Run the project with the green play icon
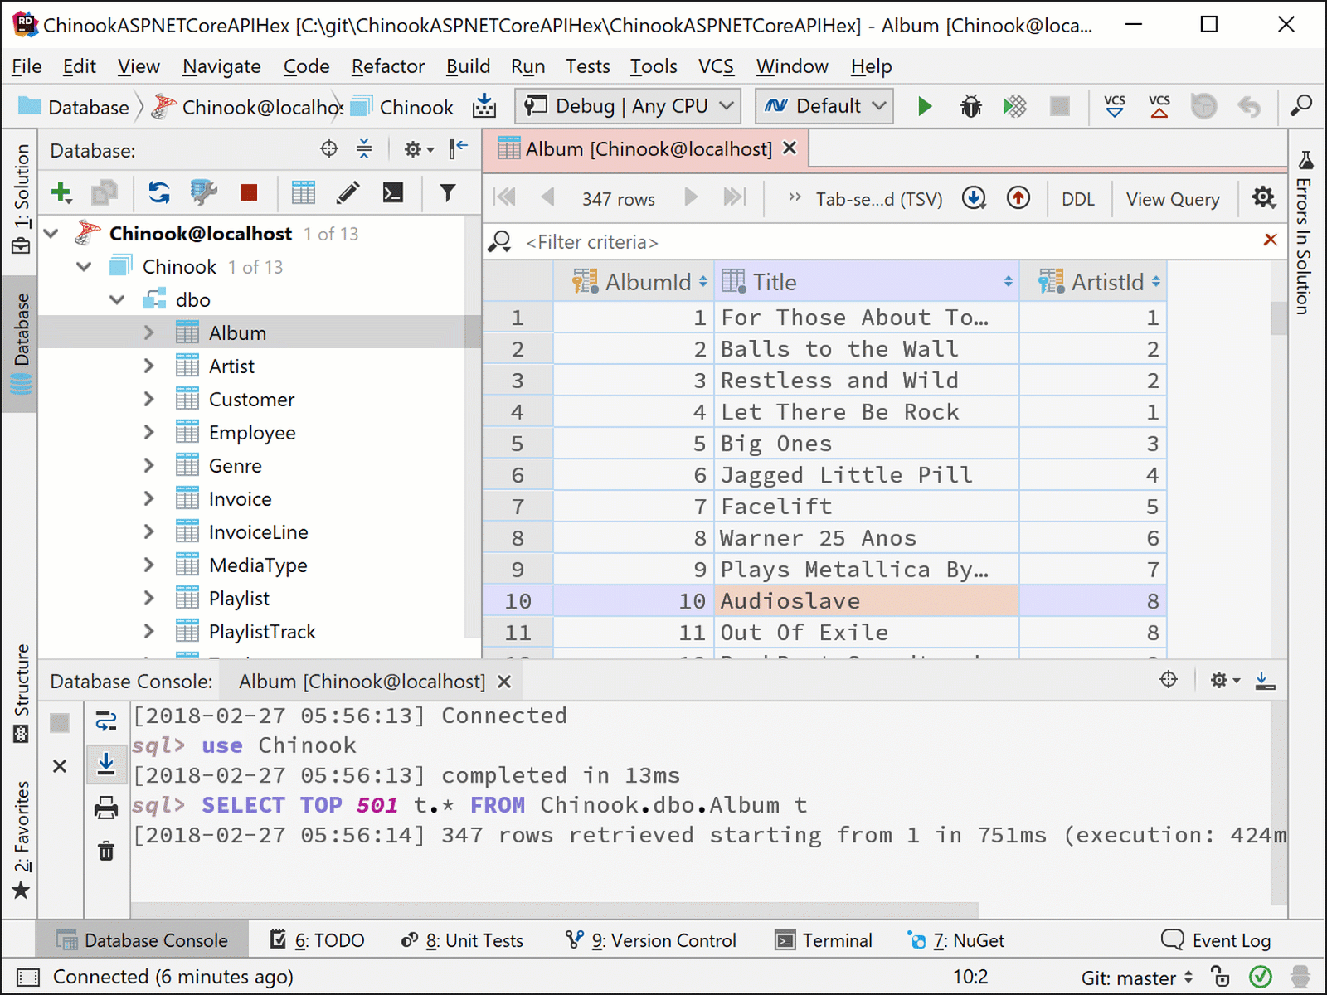The image size is (1327, 995). click(924, 106)
